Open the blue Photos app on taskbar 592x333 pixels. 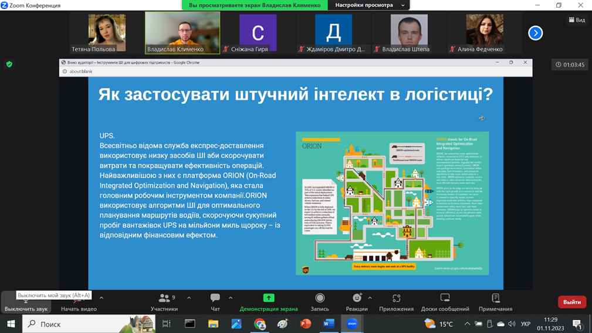tap(236, 324)
